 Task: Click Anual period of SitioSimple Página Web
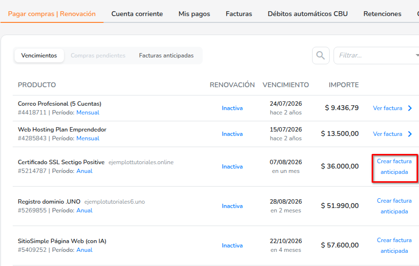tap(84, 250)
